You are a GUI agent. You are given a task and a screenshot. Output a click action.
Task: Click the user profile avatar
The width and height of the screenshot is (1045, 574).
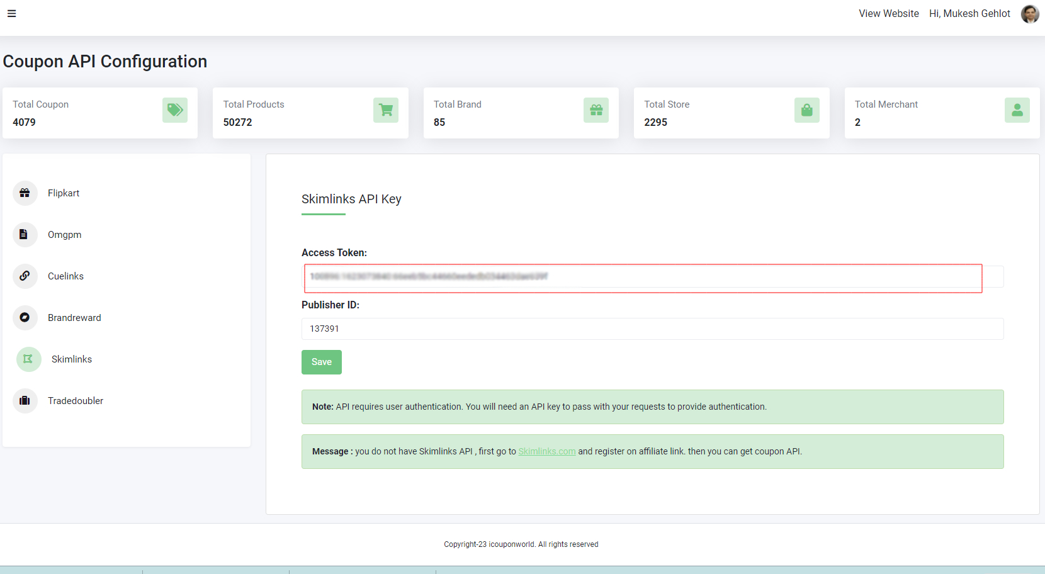coord(1029,14)
